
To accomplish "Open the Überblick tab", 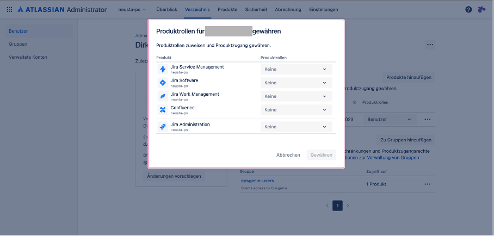I will [166, 9].
